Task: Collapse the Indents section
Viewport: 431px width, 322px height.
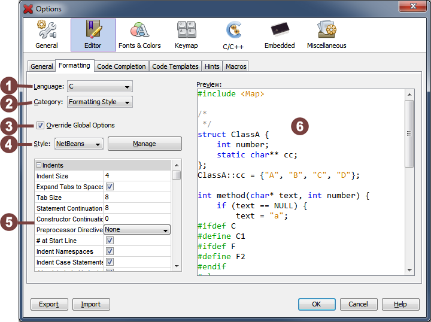Action: 39,165
